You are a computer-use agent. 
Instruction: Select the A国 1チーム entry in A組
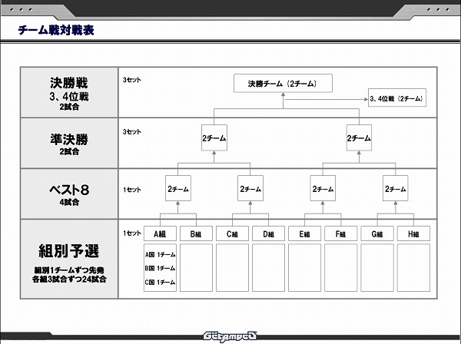(160, 253)
